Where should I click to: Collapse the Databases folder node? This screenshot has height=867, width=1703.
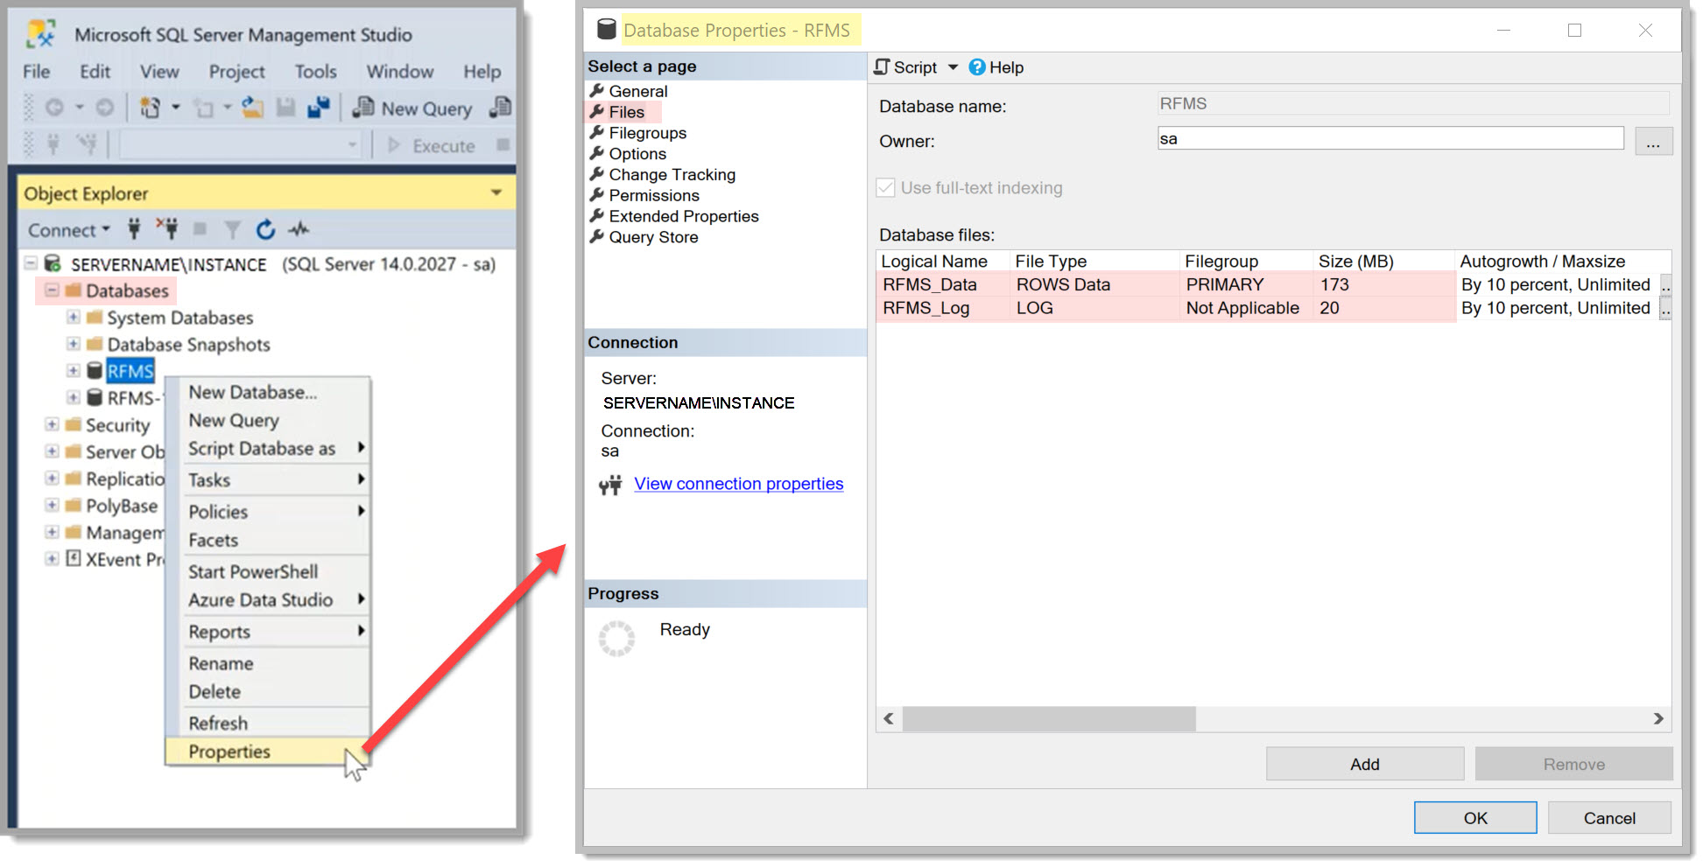[x=52, y=290]
